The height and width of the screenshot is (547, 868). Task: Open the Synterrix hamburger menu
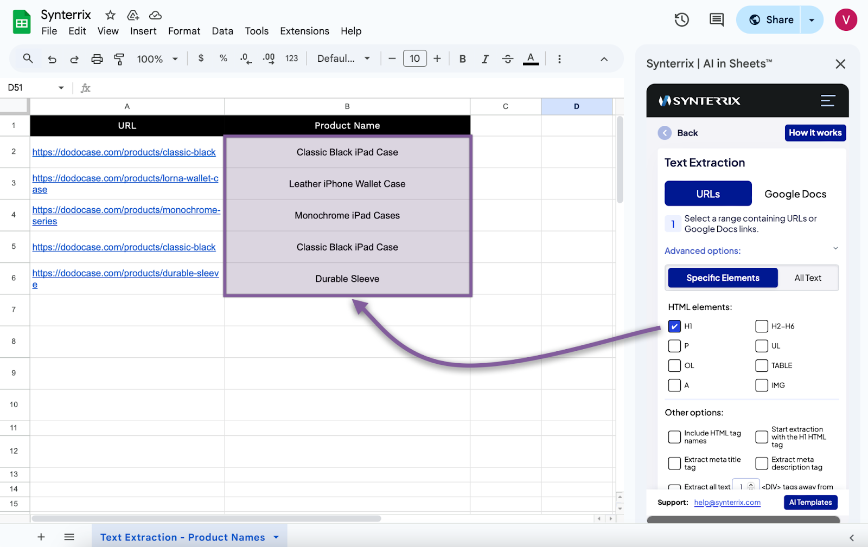(828, 101)
